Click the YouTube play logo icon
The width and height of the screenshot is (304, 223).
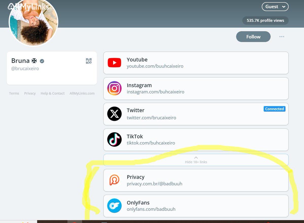(114, 63)
